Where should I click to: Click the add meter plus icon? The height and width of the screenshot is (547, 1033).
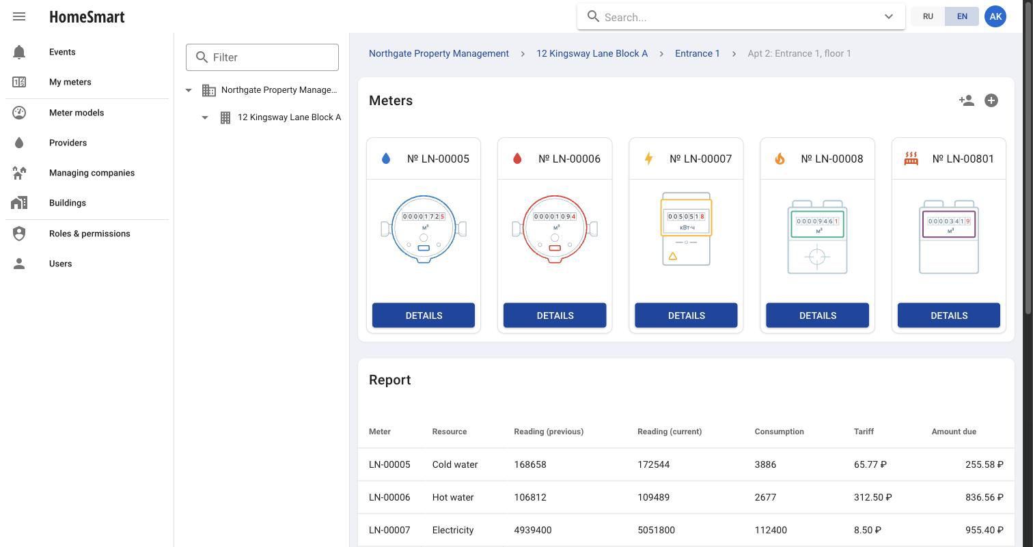click(991, 100)
